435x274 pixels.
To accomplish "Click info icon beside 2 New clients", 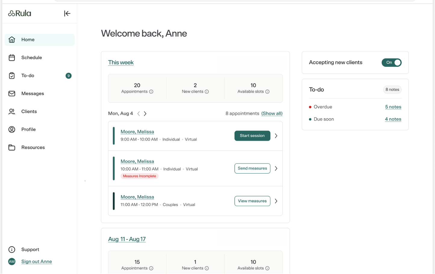I will click(x=207, y=92).
